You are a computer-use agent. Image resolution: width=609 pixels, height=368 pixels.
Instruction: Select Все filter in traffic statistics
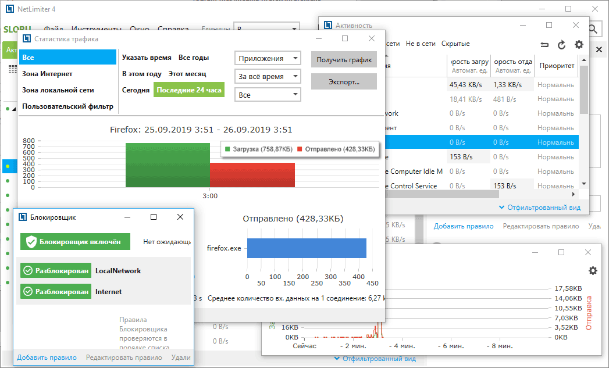click(67, 57)
